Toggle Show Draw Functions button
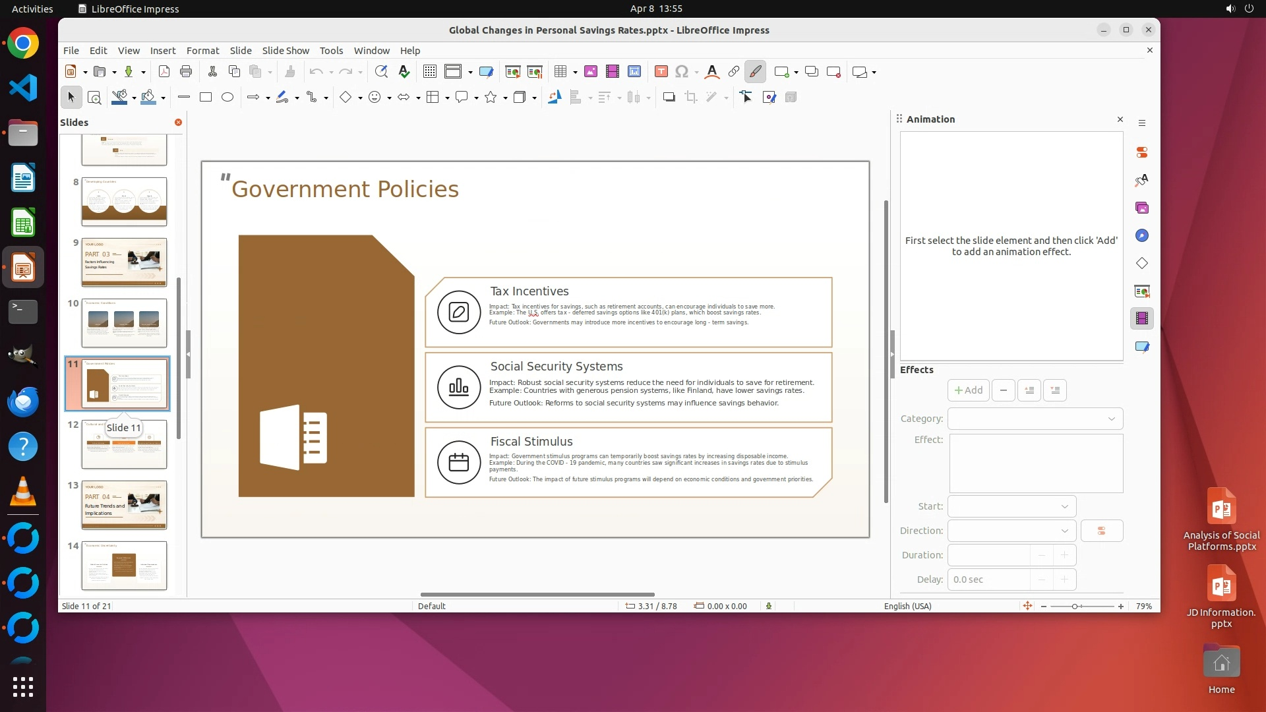This screenshot has height=712, width=1266. point(755,72)
